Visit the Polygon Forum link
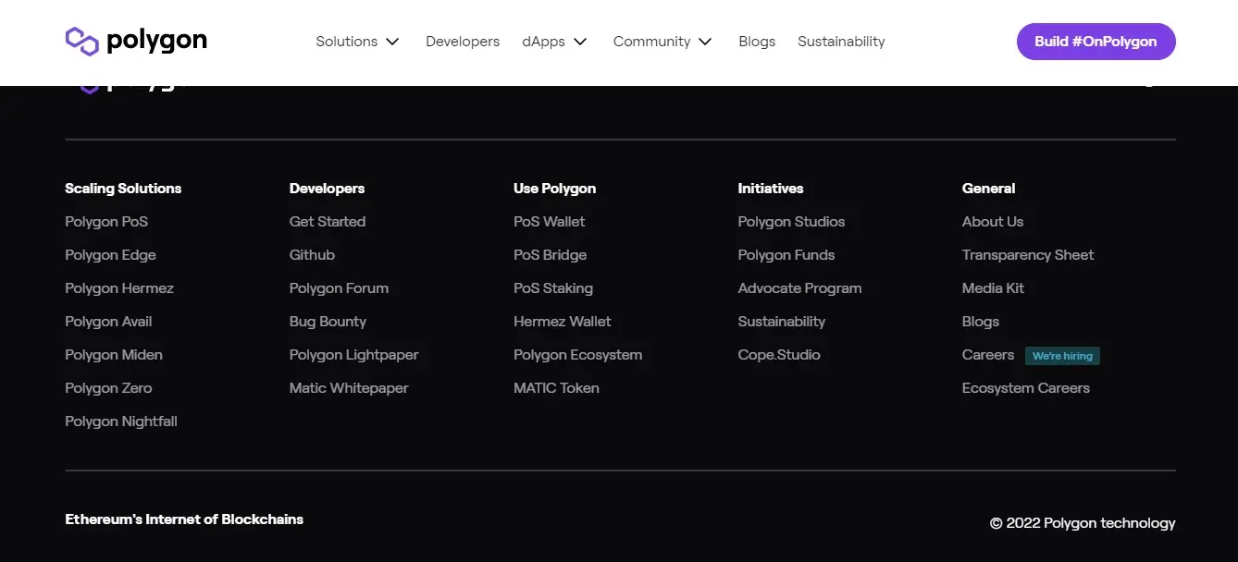Image resolution: width=1238 pixels, height=562 pixels. pyautogui.click(x=339, y=288)
